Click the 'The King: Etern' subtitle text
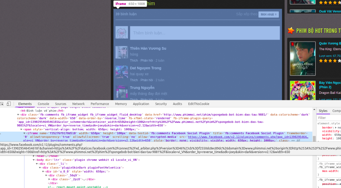 tap(330, 49)
